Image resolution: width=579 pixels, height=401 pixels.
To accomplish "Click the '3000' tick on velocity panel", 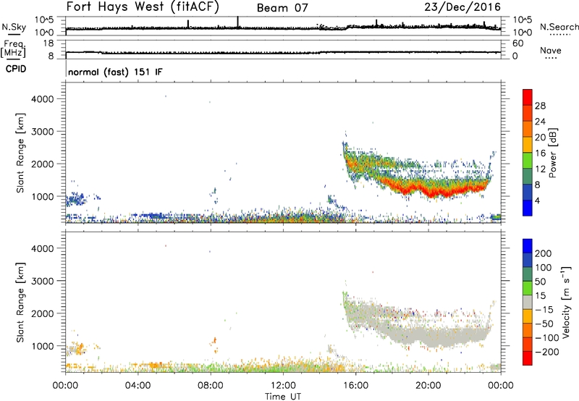I will click(x=43, y=281).
